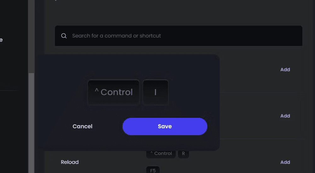Select the F5 key chip under Reload shortcuts
Viewport: 315px width, 173px height.
click(x=153, y=170)
